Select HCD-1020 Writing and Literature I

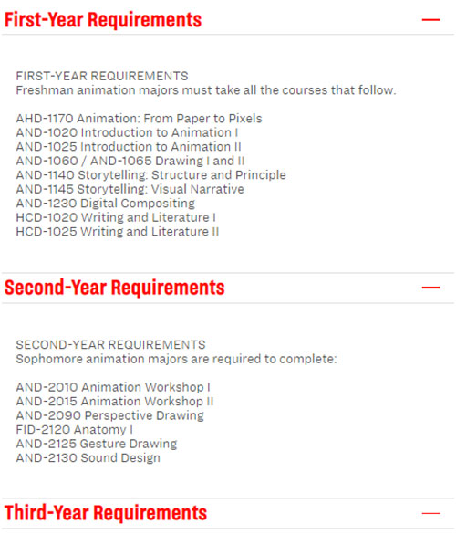coord(116,217)
